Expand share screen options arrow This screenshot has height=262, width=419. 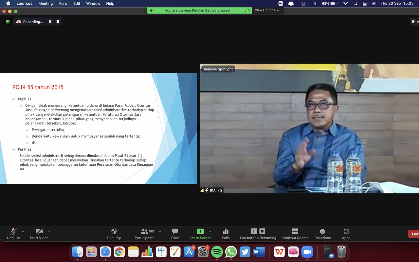click(x=210, y=231)
